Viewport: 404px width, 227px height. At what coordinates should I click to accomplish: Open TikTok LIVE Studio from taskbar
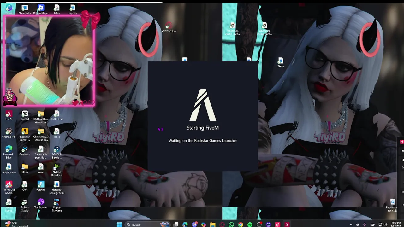click(x=277, y=224)
